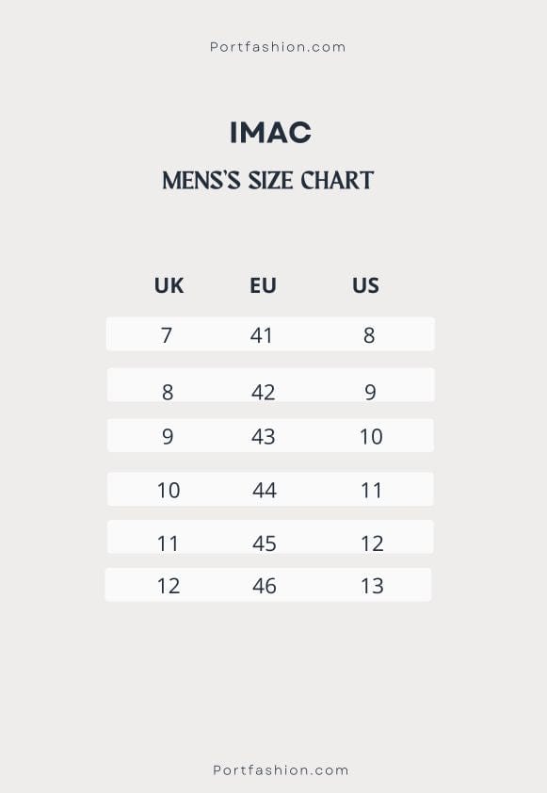Click EU size 43 cell
Screen dimensions: 547x793
264,436
